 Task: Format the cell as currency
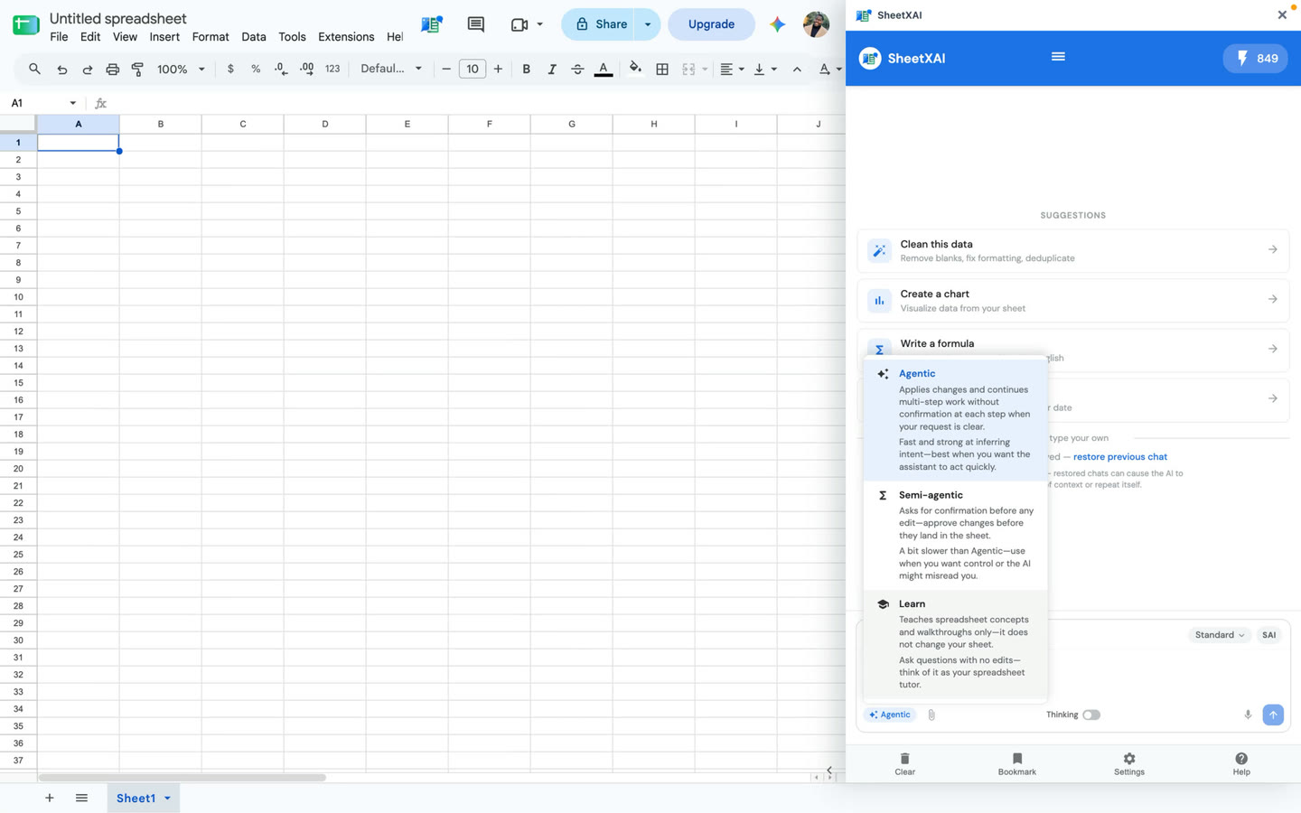tap(230, 69)
